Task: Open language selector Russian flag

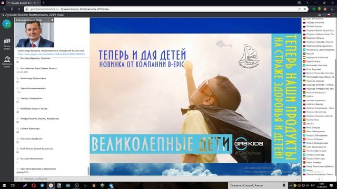Action: pyautogui.click(x=329, y=15)
